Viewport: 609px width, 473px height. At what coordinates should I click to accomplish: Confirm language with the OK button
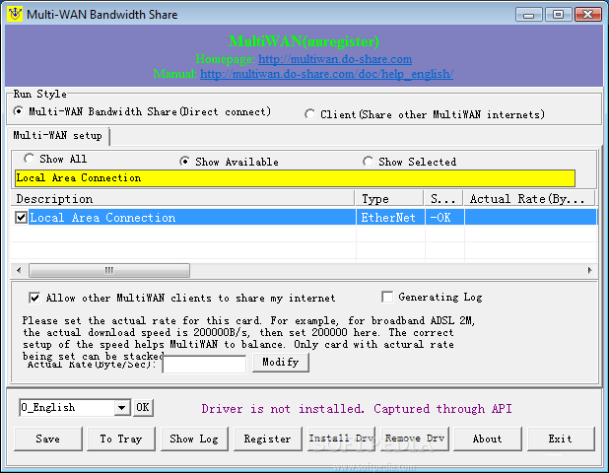[143, 407]
